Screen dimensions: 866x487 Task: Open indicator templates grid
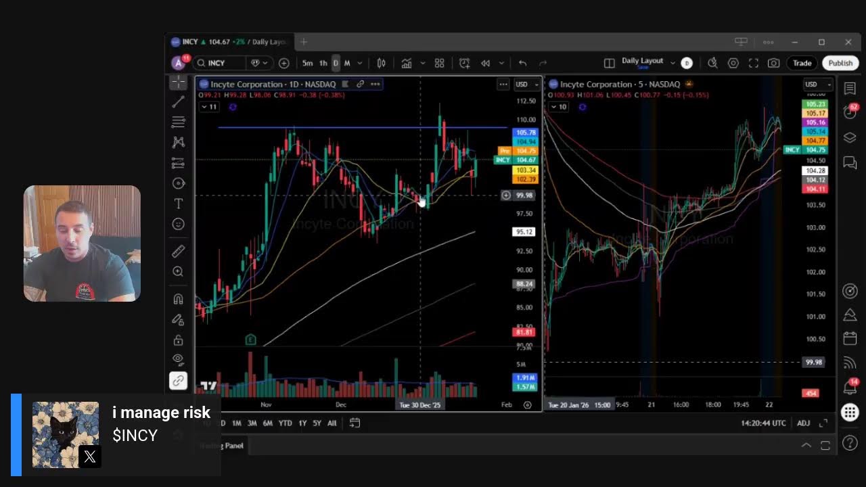tap(439, 63)
